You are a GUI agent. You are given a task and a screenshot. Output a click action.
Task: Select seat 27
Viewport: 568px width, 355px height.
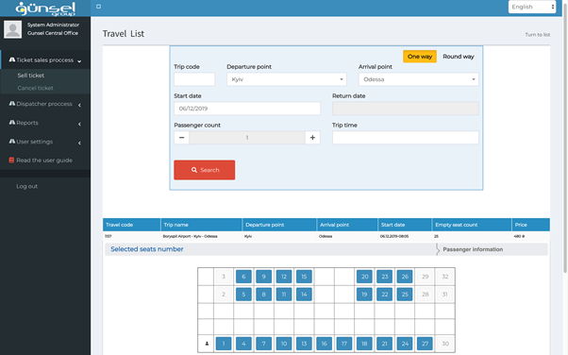click(x=425, y=344)
